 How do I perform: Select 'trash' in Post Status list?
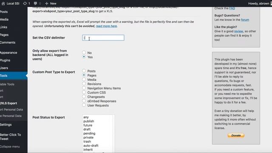[x=87, y=142]
